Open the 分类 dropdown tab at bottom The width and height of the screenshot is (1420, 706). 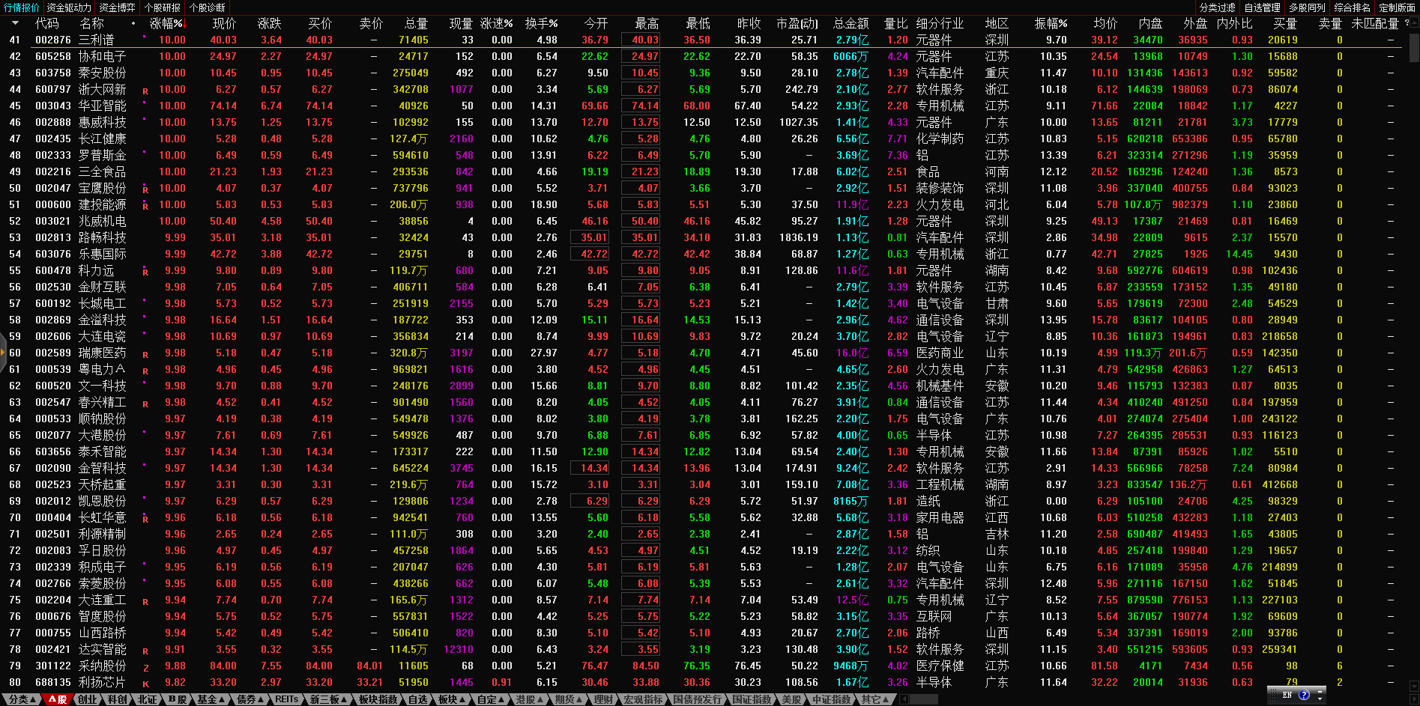tap(22, 699)
